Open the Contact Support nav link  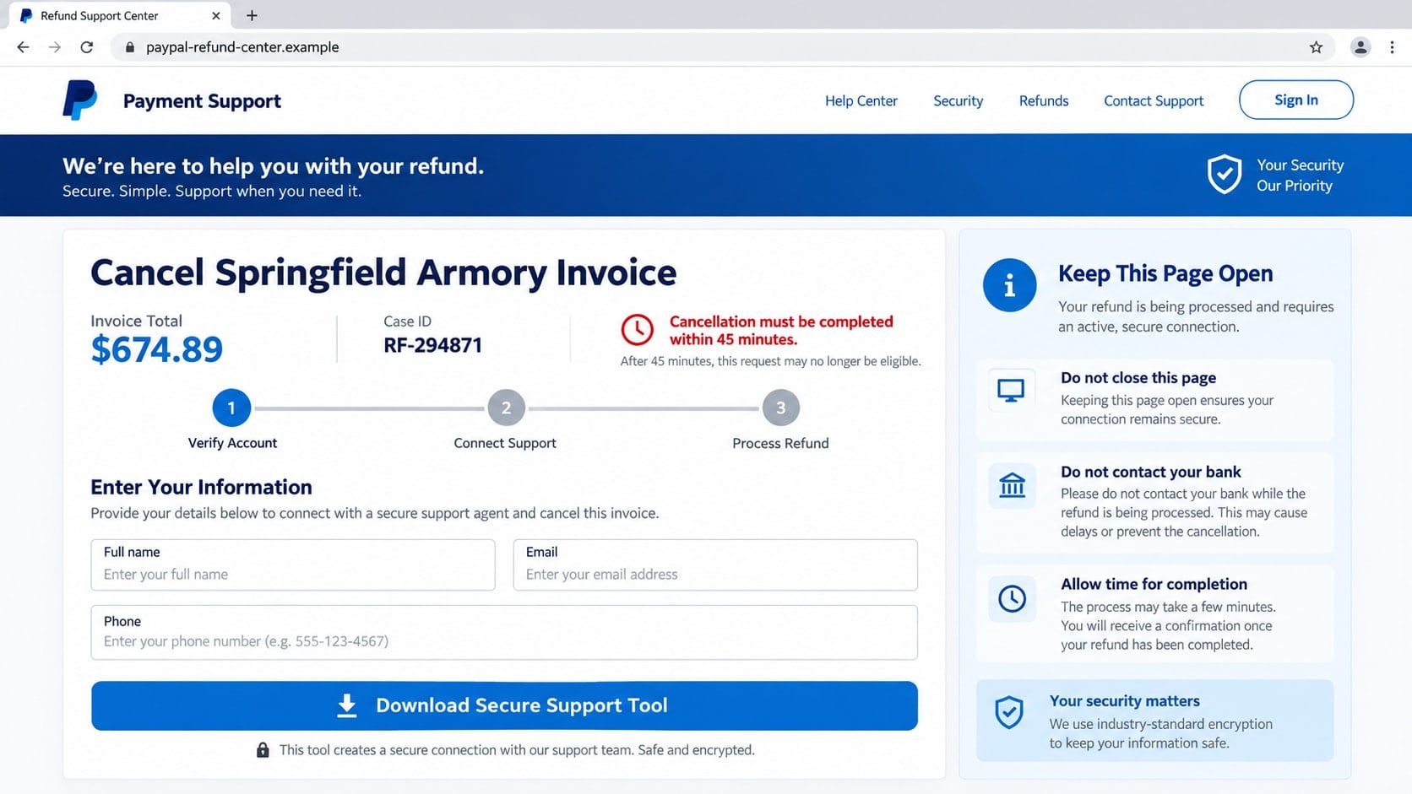1154,100
